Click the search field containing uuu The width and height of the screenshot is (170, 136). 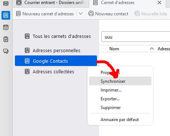point(135,37)
